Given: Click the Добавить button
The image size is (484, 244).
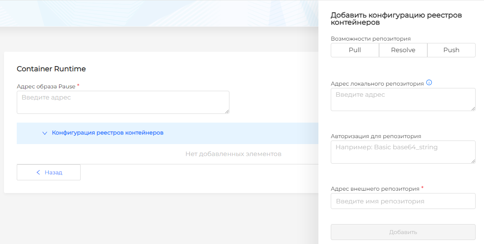Looking at the screenshot, I should pyautogui.click(x=403, y=232).
